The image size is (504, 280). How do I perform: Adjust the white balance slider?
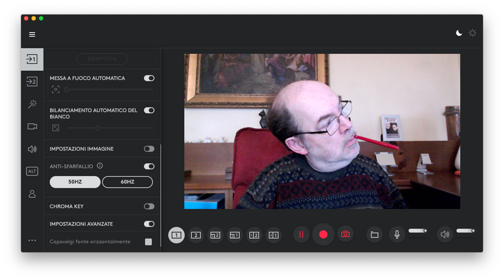click(110, 128)
